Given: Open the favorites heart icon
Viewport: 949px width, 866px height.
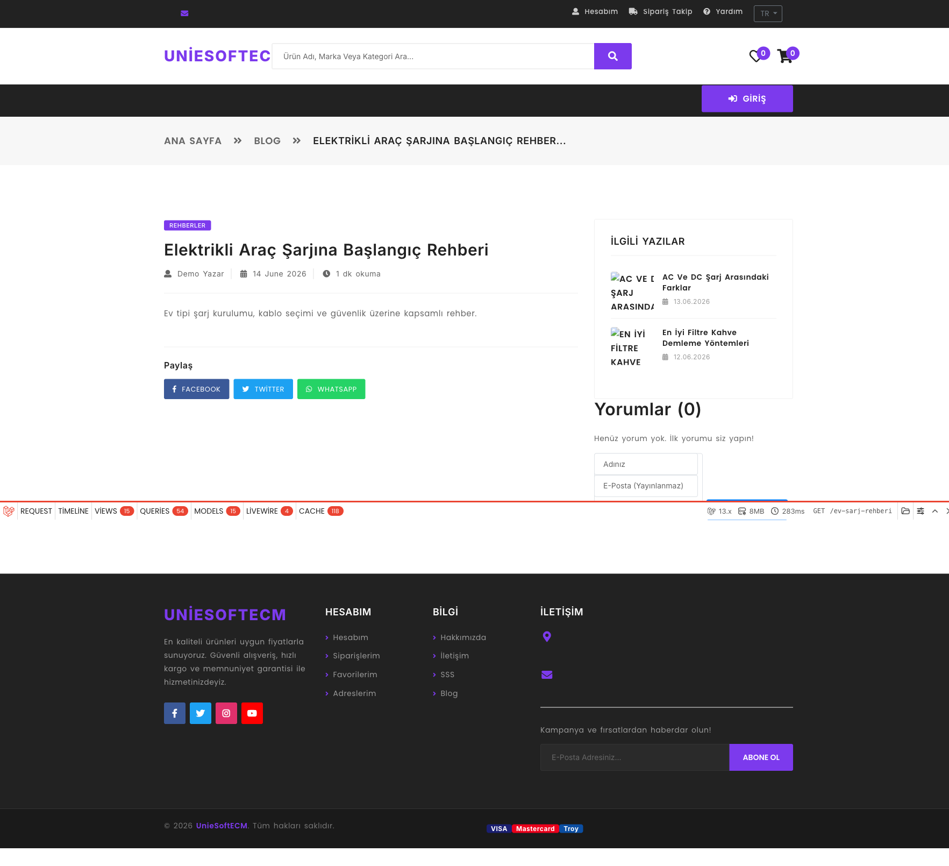Looking at the screenshot, I should 756,55.
